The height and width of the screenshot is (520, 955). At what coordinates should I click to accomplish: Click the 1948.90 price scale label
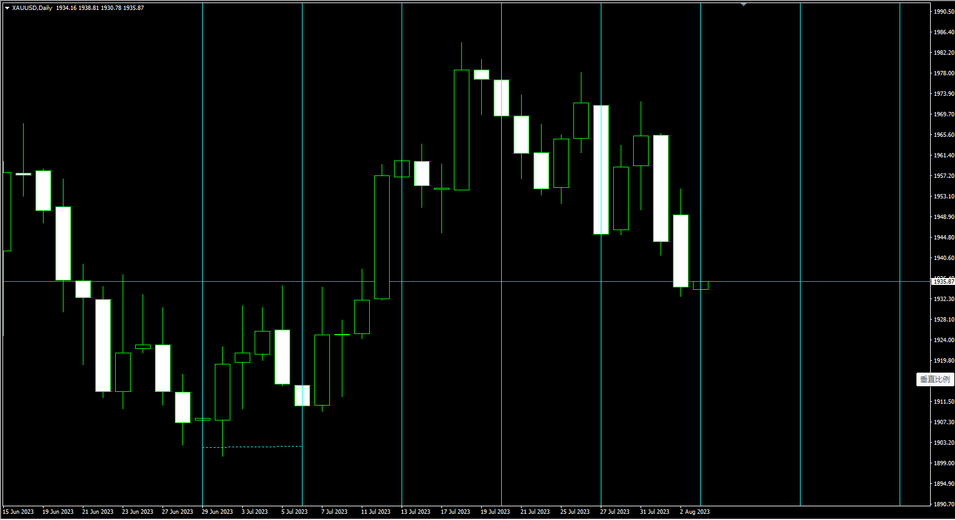[944, 217]
